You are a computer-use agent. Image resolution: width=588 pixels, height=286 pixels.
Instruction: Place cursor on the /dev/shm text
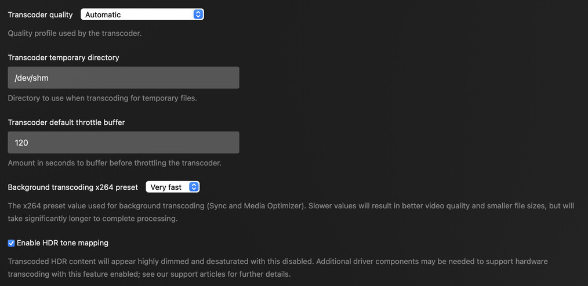click(x=27, y=78)
